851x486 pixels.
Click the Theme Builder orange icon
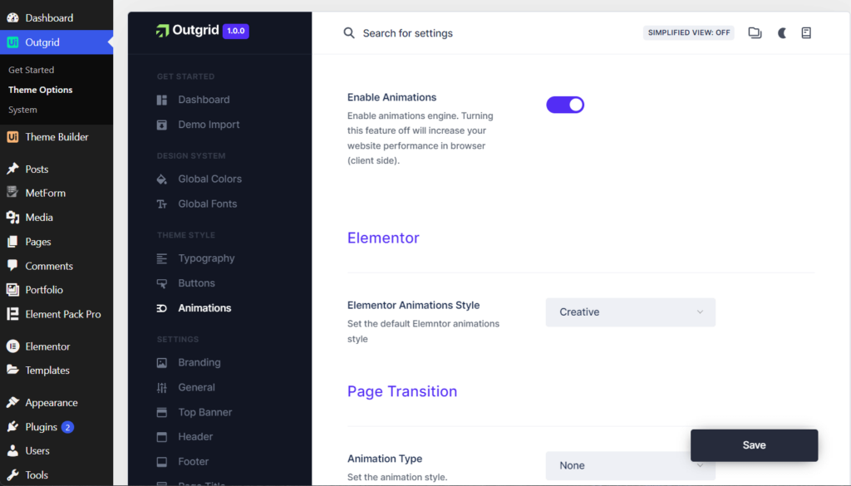(12, 137)
